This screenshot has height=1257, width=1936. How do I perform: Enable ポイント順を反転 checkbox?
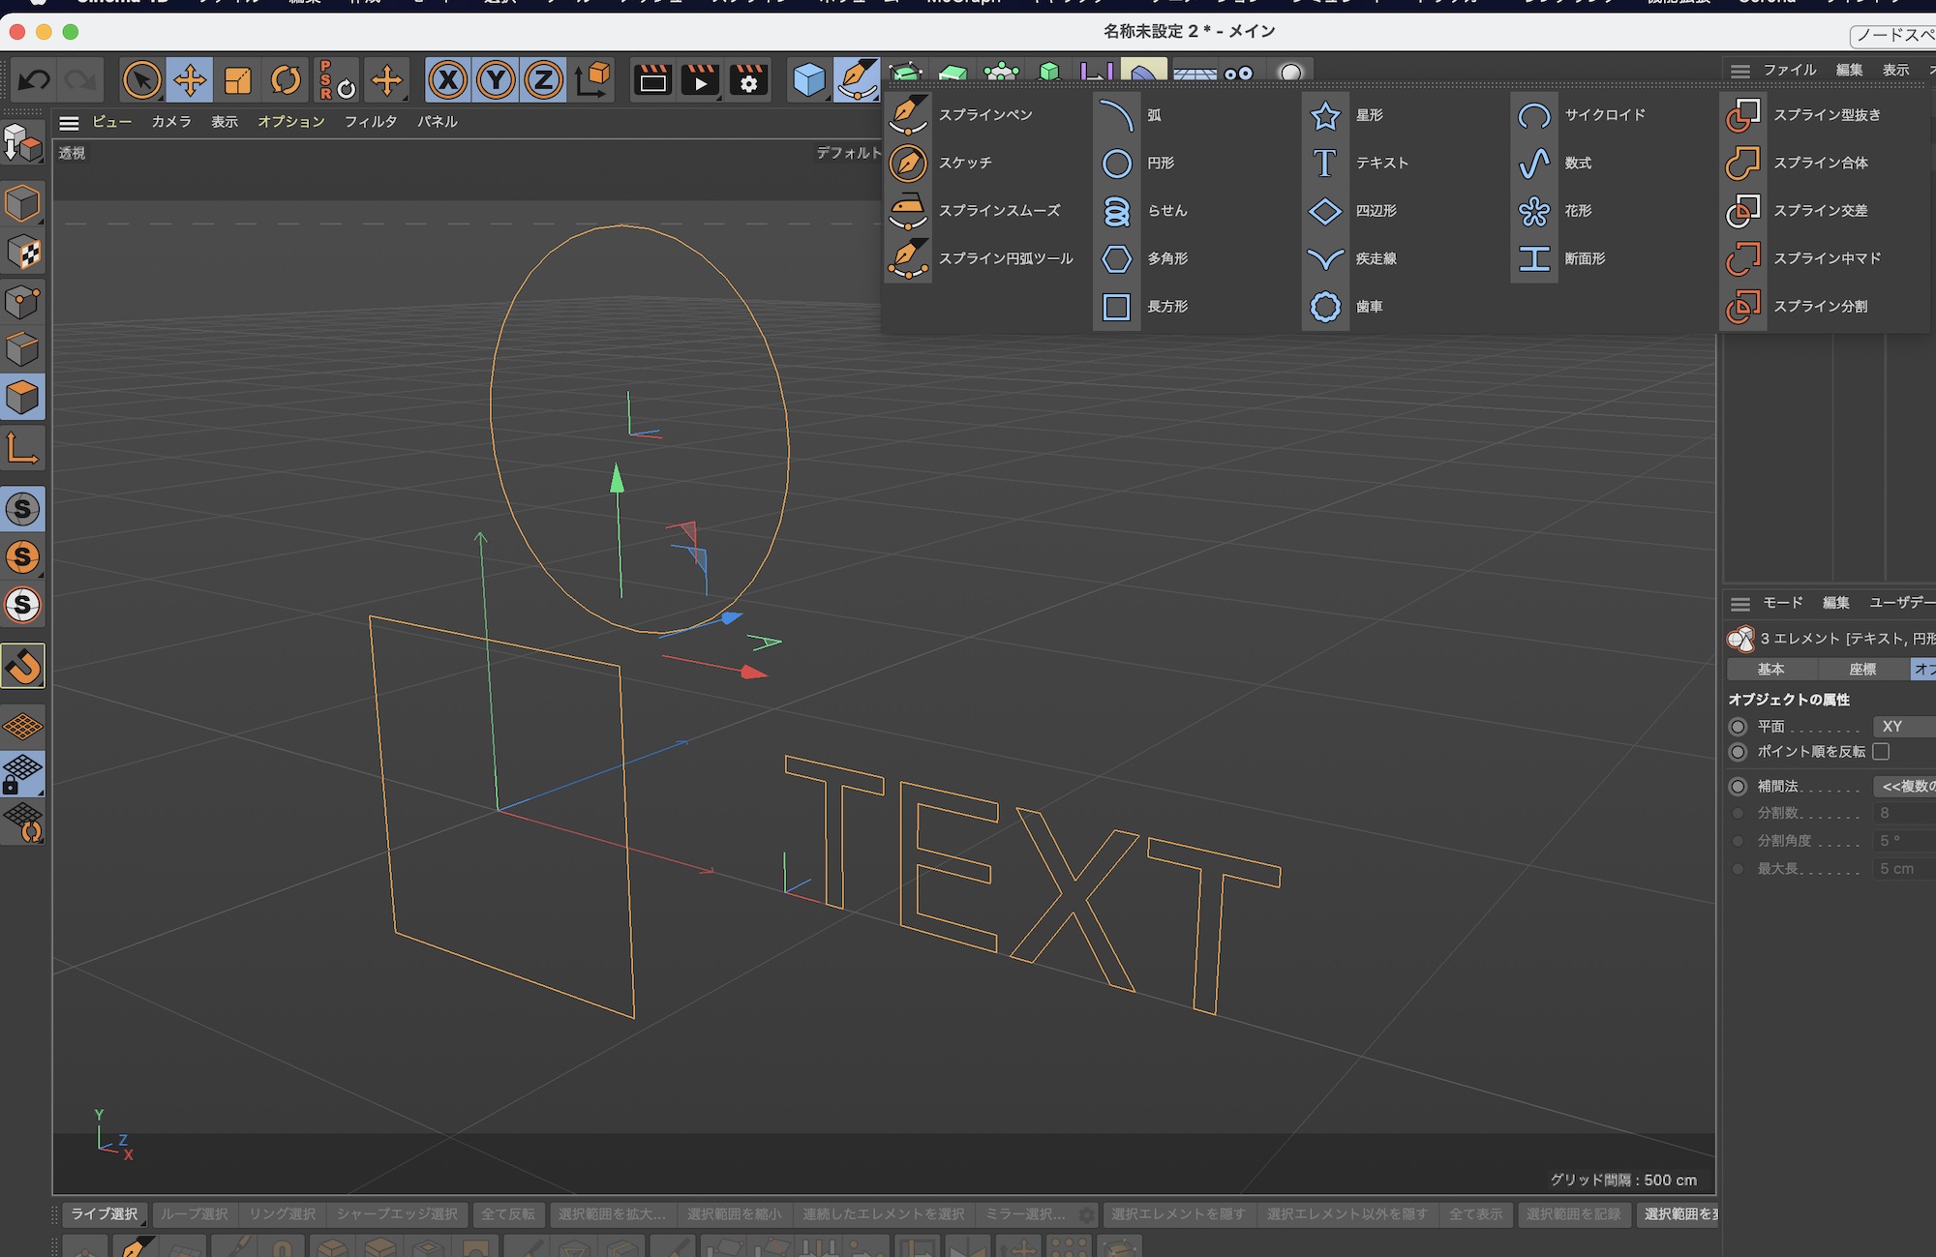coord(1881,752)
